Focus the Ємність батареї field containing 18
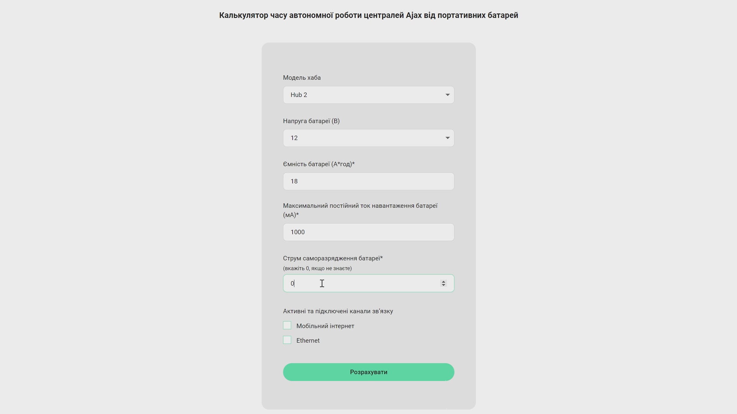Image resolution: width=737 pixels, height=414 pixels. (368, 181)
